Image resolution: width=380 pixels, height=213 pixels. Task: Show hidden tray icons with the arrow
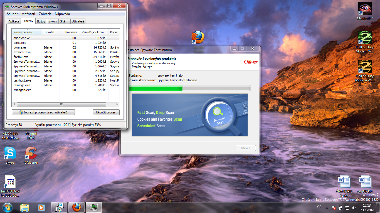click(x=327, y=207)
